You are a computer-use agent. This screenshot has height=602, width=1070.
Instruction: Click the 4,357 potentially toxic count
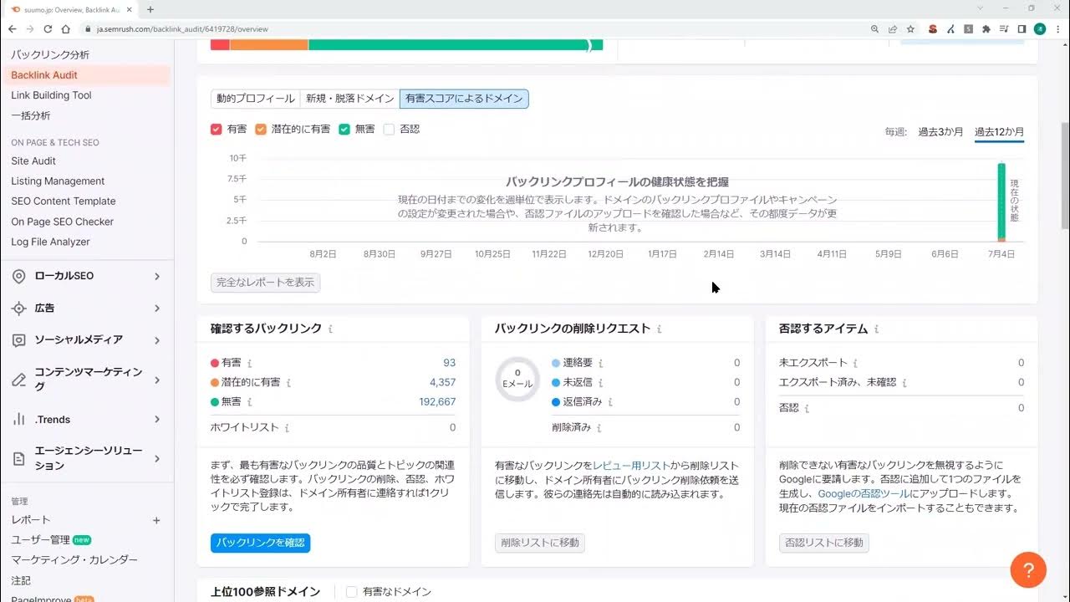point(442,382)
